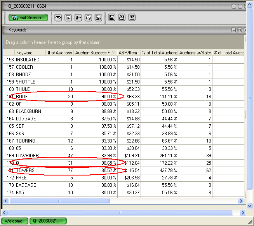Click the printer icon in toolbar
The width and height of the screenshot is (254, 226).
122,17
